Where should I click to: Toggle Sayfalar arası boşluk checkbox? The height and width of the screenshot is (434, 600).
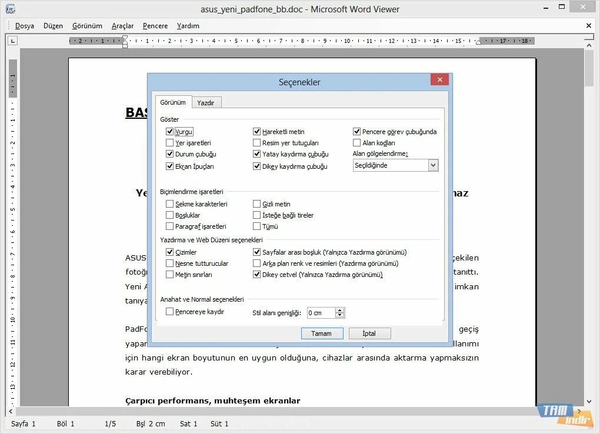256,252
